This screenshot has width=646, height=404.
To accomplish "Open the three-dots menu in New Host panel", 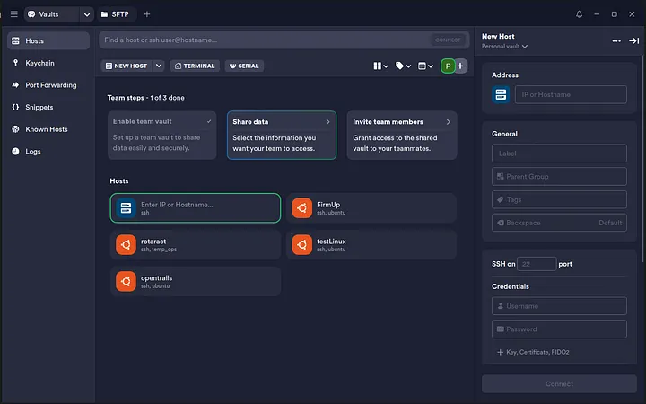I will (x=616, y=40).
